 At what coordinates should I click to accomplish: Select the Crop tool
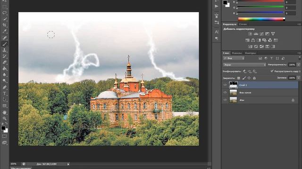pyautogui.click(x=4, y=25)
